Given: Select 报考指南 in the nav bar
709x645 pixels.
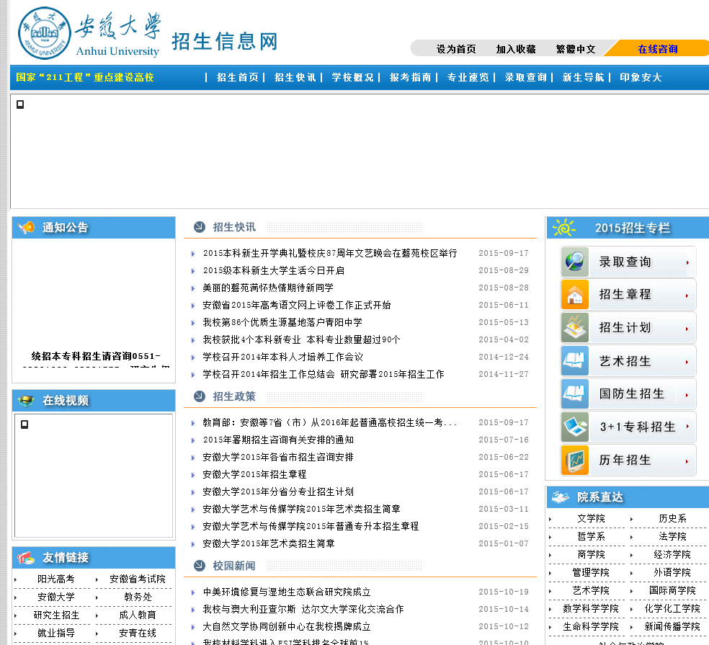Looking at the screenshot, I should [411, 77].
